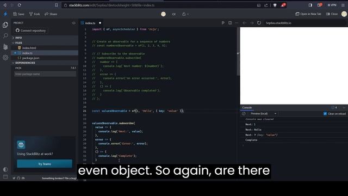Screen dimensions: 348x196
Task: Select the Console tab
Action: (x=247, y=108)
